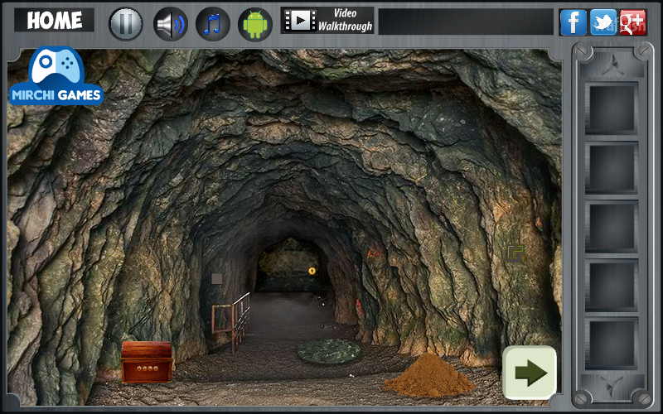Image resolution: width=663 pixels, height=414 pixels.
Task: Select the first inventory slot
Action: (612, 108)
